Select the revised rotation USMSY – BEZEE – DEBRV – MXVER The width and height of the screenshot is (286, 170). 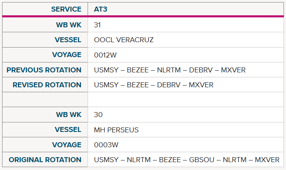coord(154,85)
